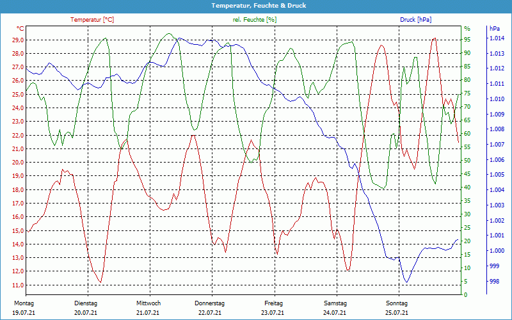Click the '15,0' temperature axis value
Screen dimensions: 512x320
pos(18,230)
